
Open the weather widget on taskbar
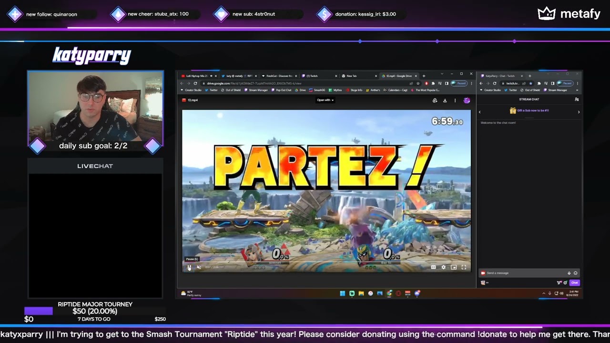click(191, 293)
